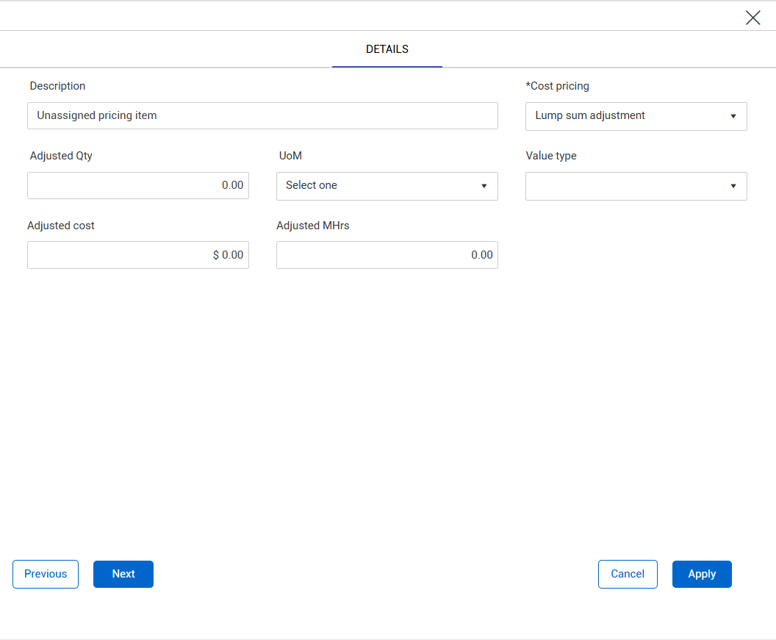Click the 'Adjusted cost' label
This screenshot has height=640, width=776.
[61, 226]
